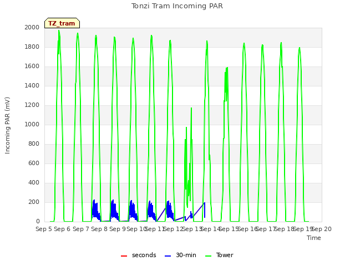Click the Sep 6 x-axis tick label
The image size is (355, 266).
tap(62, 229)
